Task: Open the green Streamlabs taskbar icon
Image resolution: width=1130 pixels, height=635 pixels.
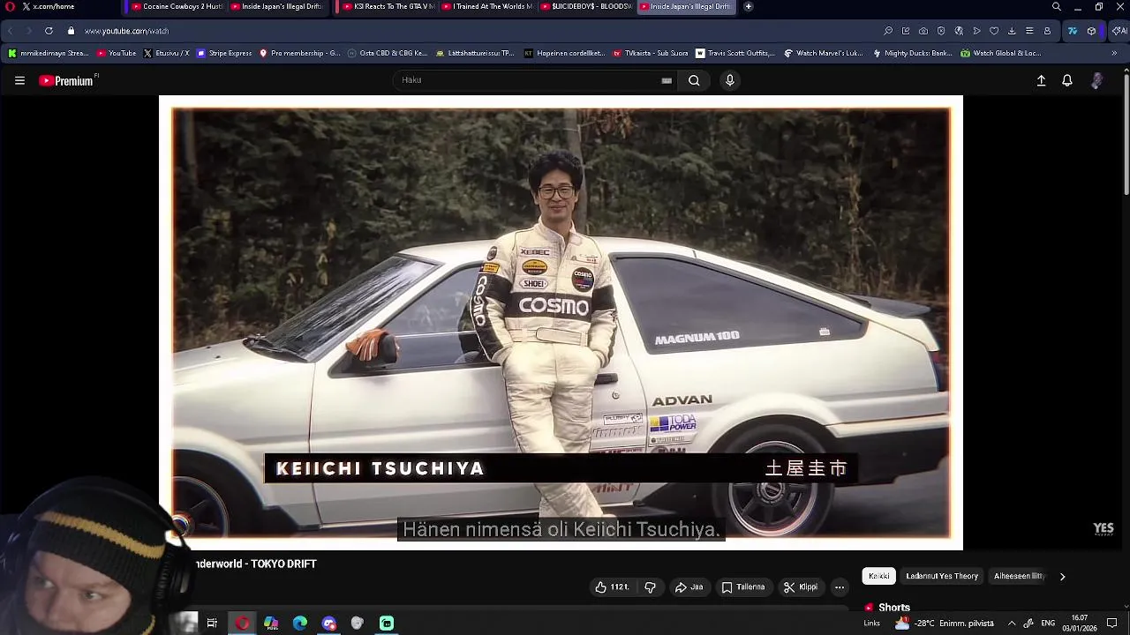Action: [387, 624]
